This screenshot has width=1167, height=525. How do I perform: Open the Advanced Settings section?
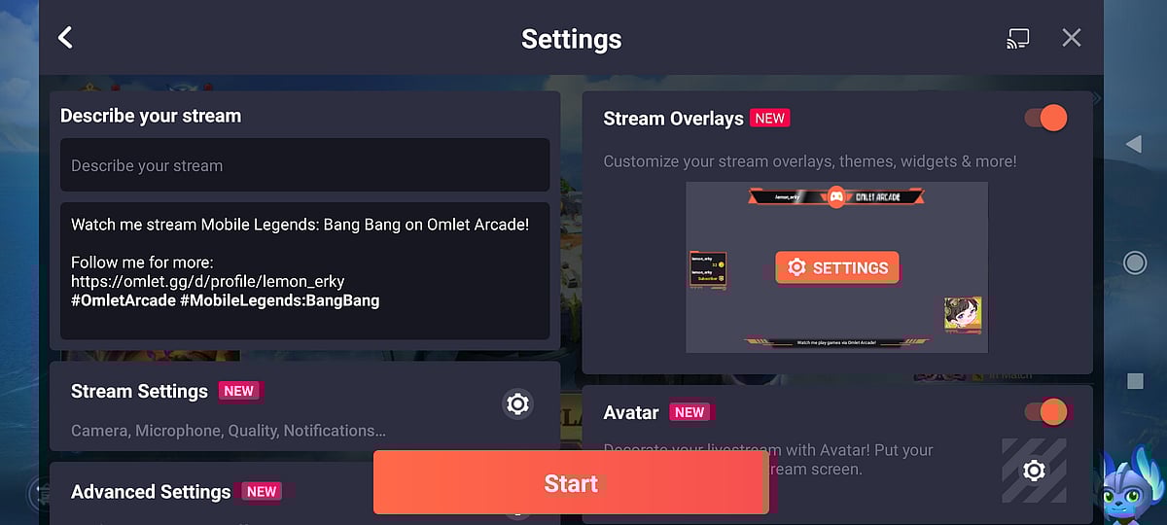coord(304,493)
